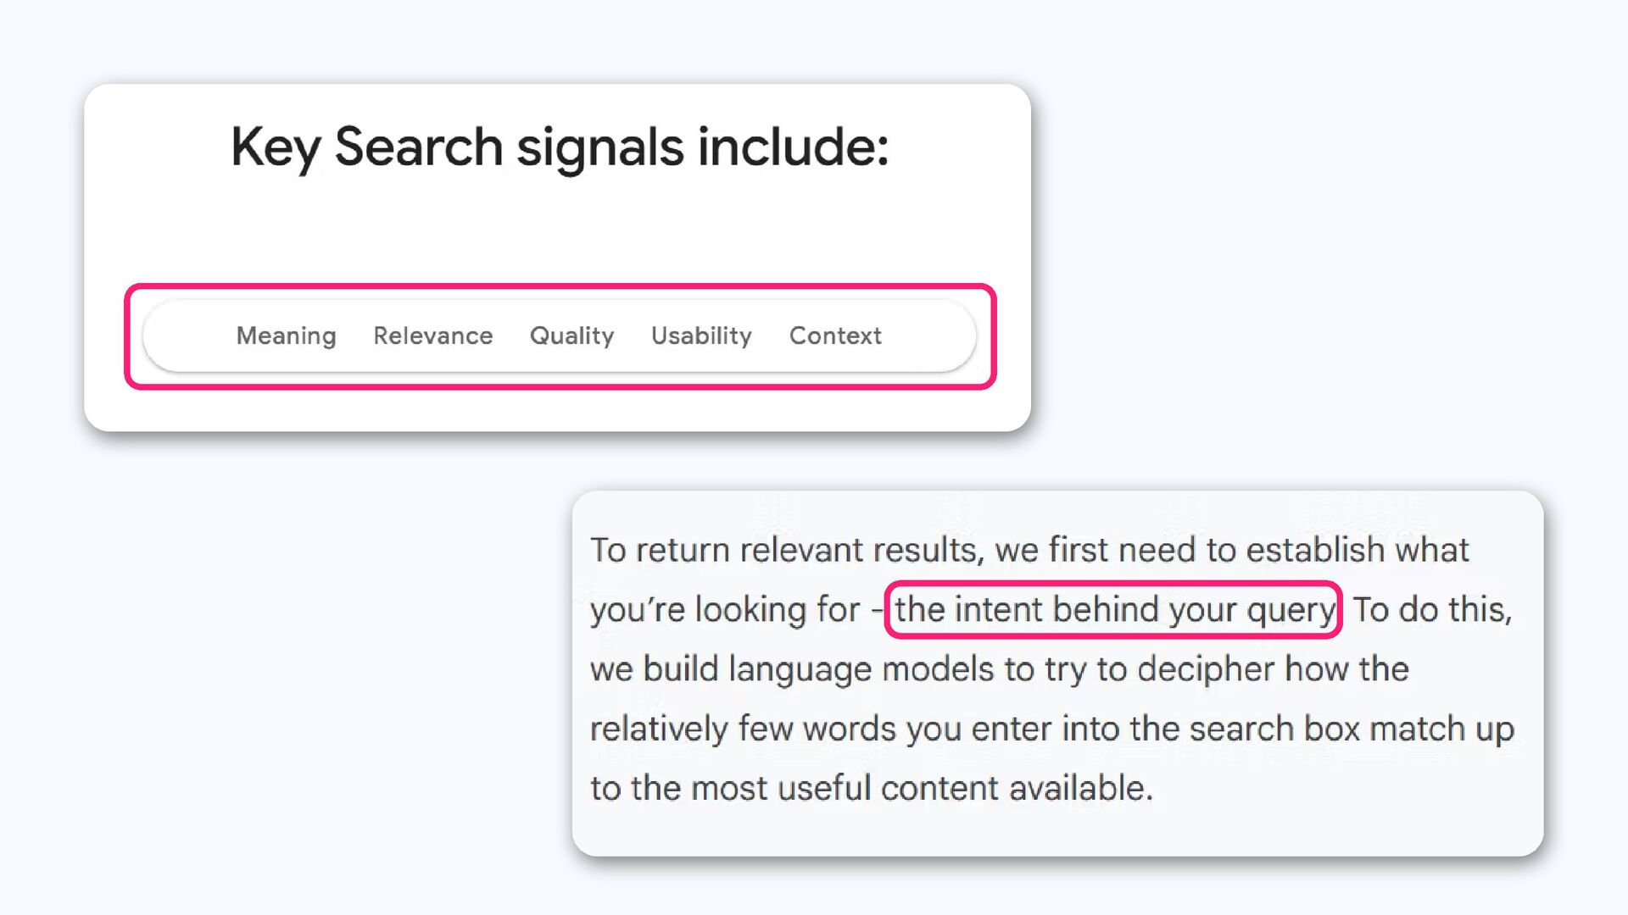Switch to the Relevance tab
Image resolution: width=1628 pixels, height=915 pixels.
pos(432,335)
